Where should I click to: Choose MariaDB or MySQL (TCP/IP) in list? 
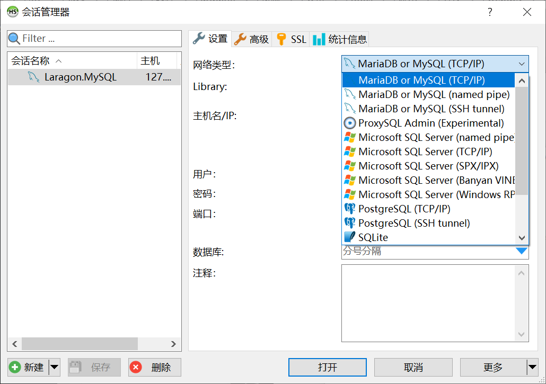(x=429, y=80)
